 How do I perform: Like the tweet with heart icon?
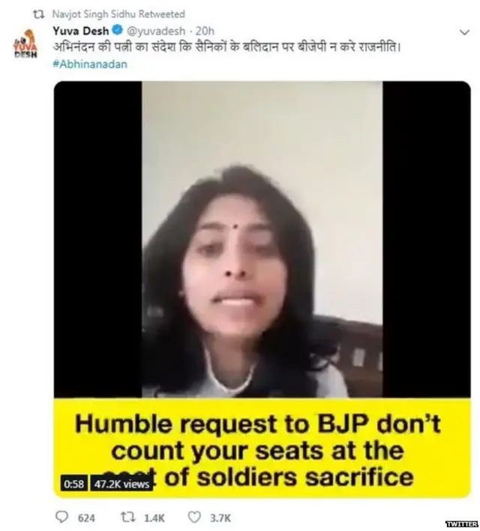click(194, 517)
